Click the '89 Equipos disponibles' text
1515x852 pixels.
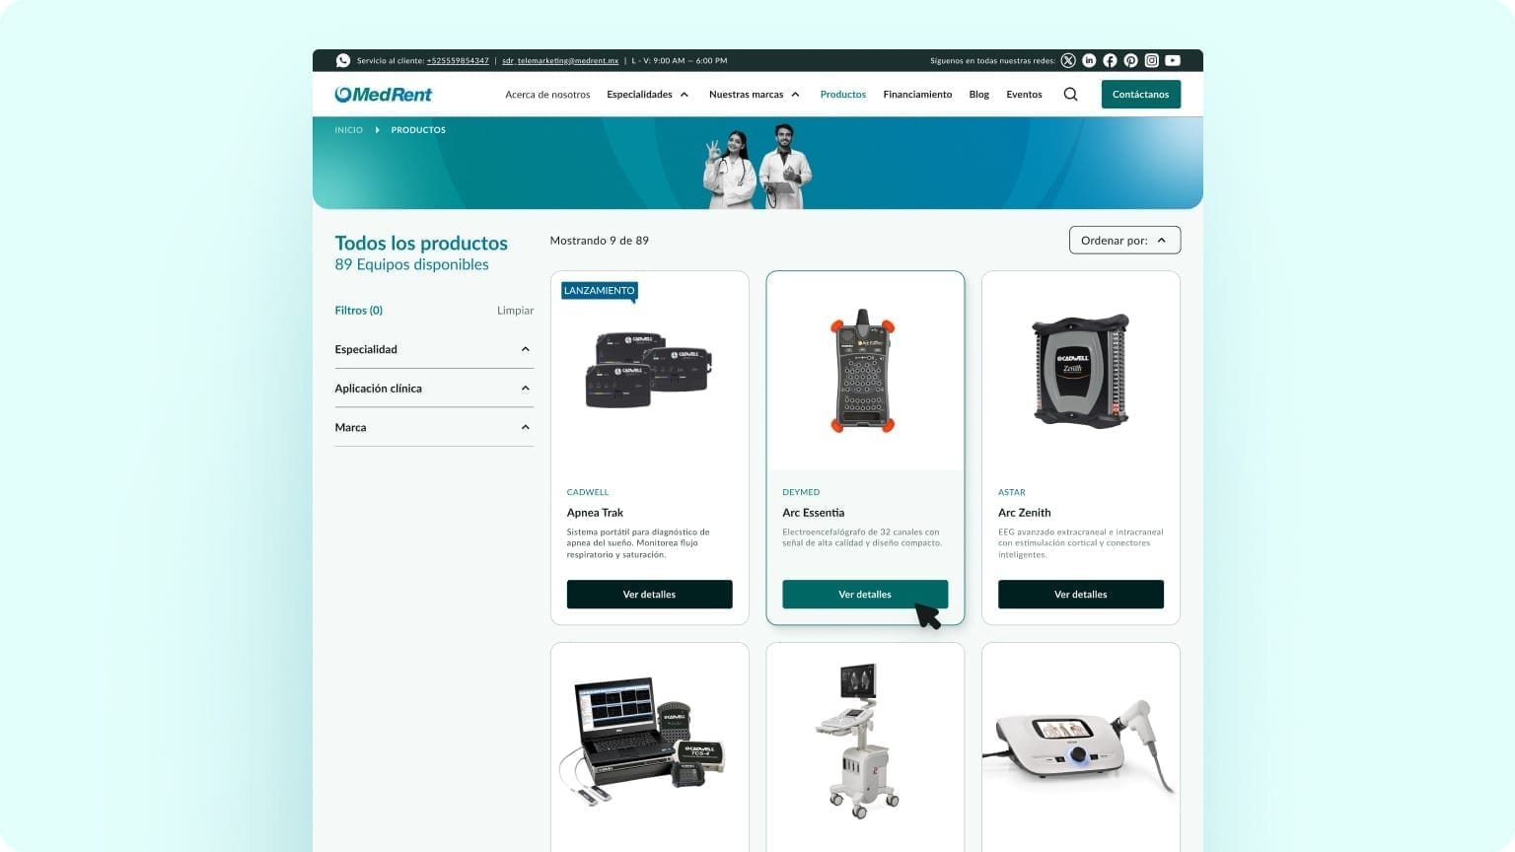(x=411, y=264)
